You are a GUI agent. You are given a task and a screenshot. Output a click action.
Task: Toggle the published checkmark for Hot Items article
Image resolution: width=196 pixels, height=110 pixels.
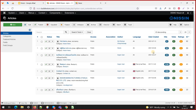46,41
